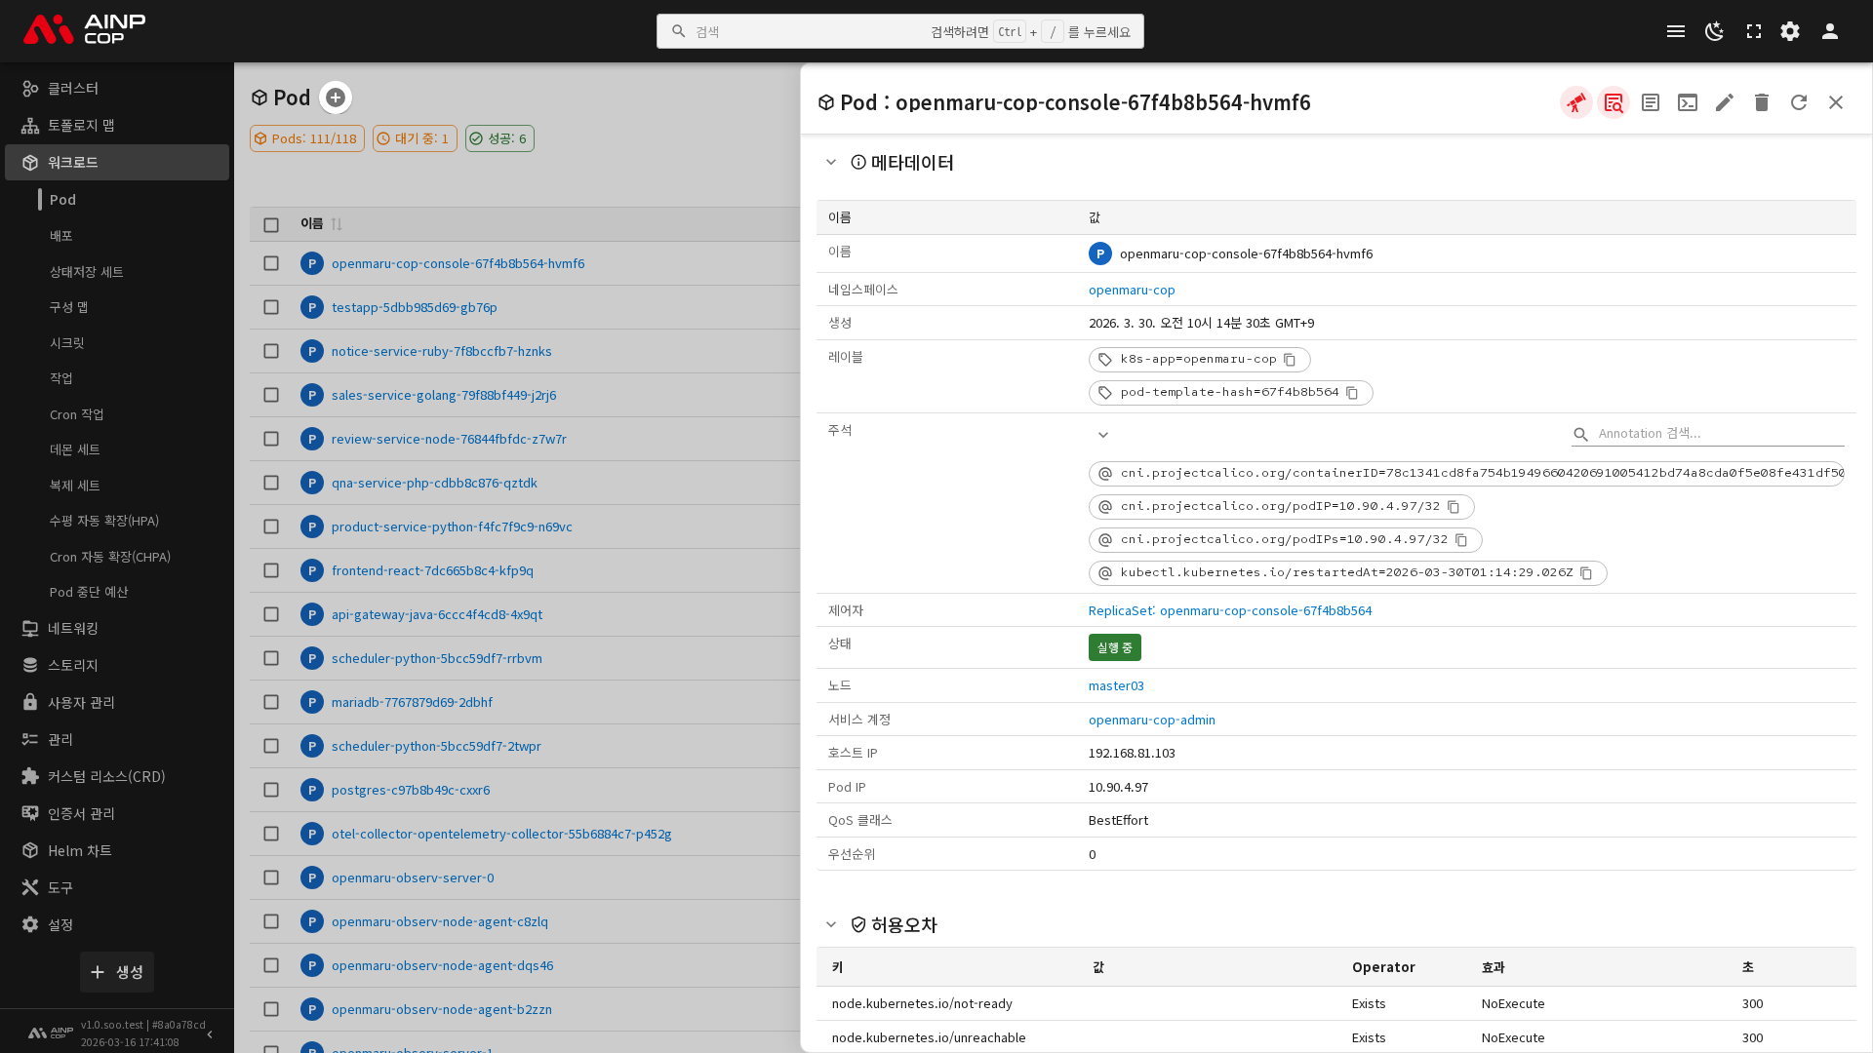Open the 네트워킹 sidebar menu
1873x1053 pixels.
73,629
